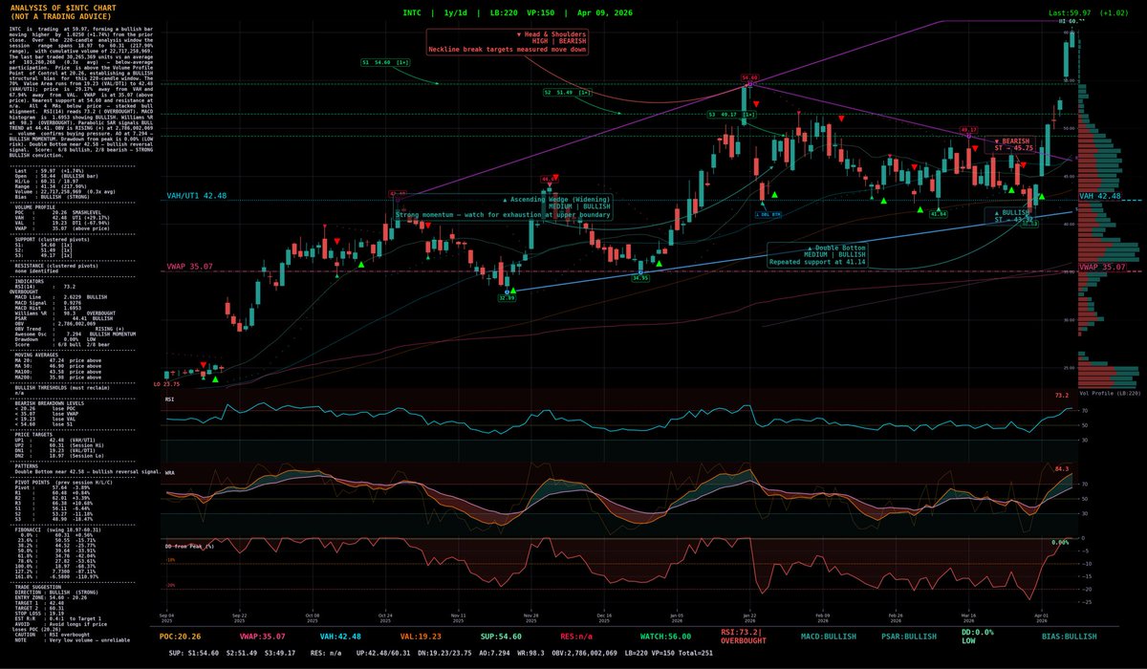Click the 'VAH 42.48' right edge label
1147x669 pixels.
click(x=1099, y=196)
